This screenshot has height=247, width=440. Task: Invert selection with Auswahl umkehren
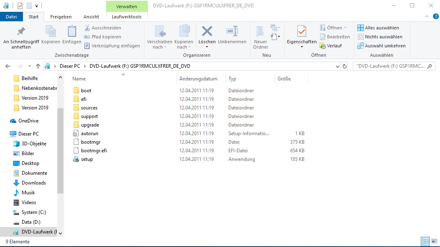[x=381, y=46]
